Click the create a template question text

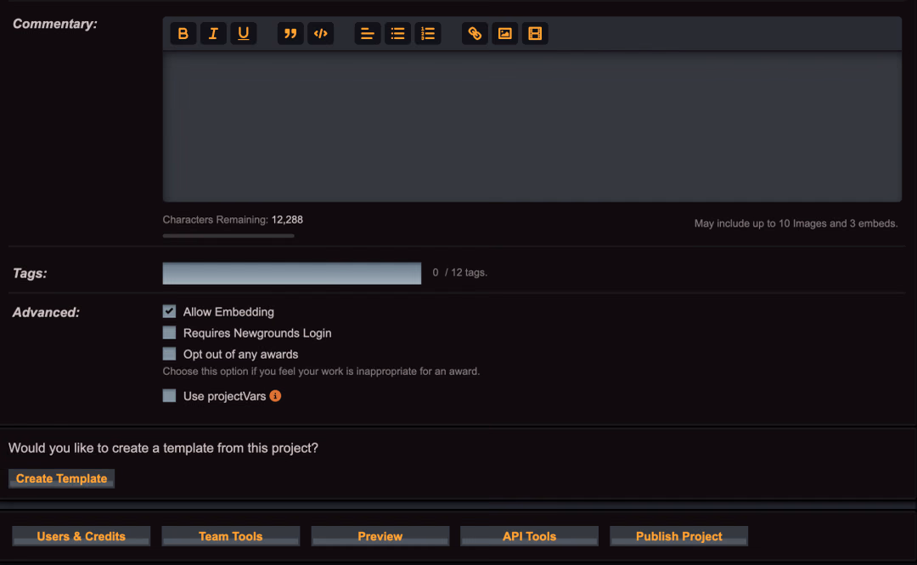click(x=163, y=448)
